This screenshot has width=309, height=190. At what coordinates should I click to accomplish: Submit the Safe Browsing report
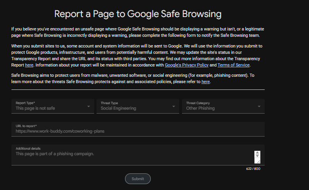click(x=138, y=179)
